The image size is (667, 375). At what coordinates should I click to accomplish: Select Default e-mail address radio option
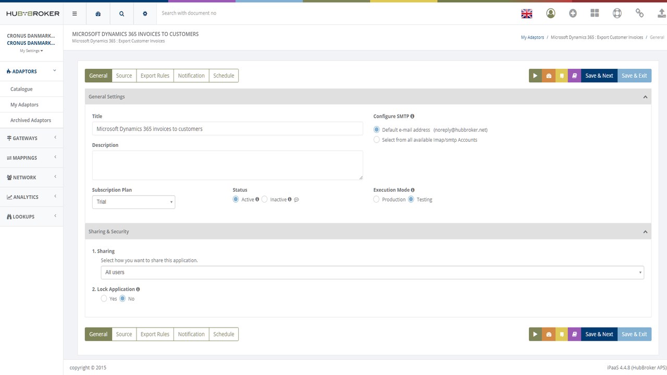click(377, 130)
